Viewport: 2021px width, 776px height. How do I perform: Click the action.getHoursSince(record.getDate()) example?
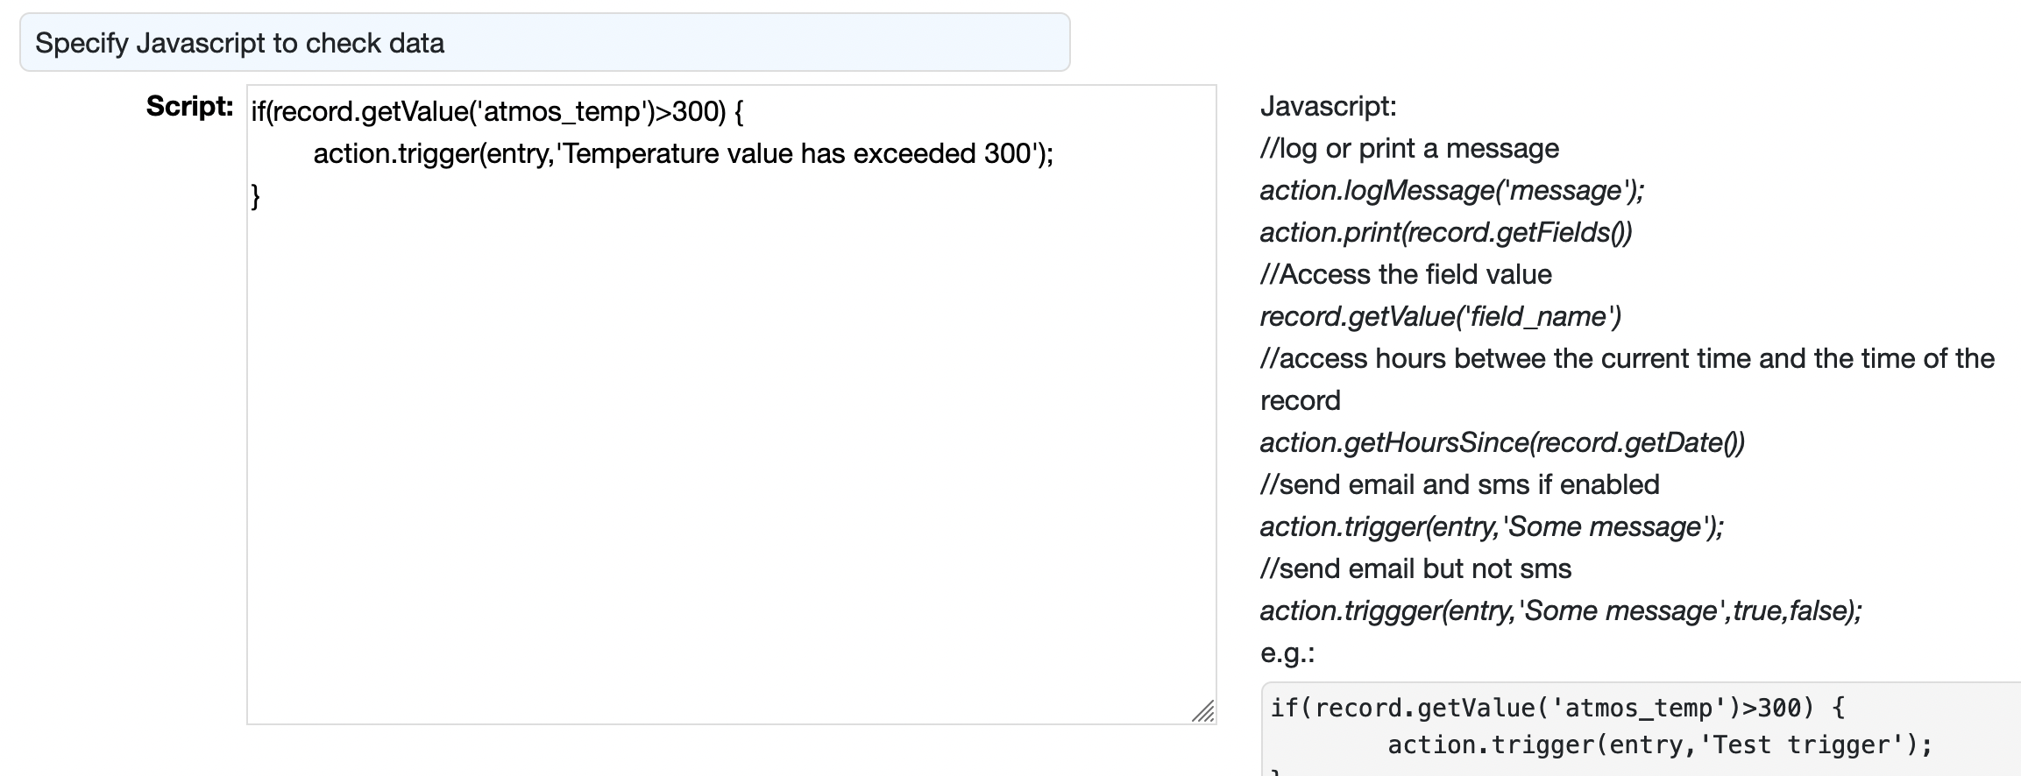coord(1501,443)
